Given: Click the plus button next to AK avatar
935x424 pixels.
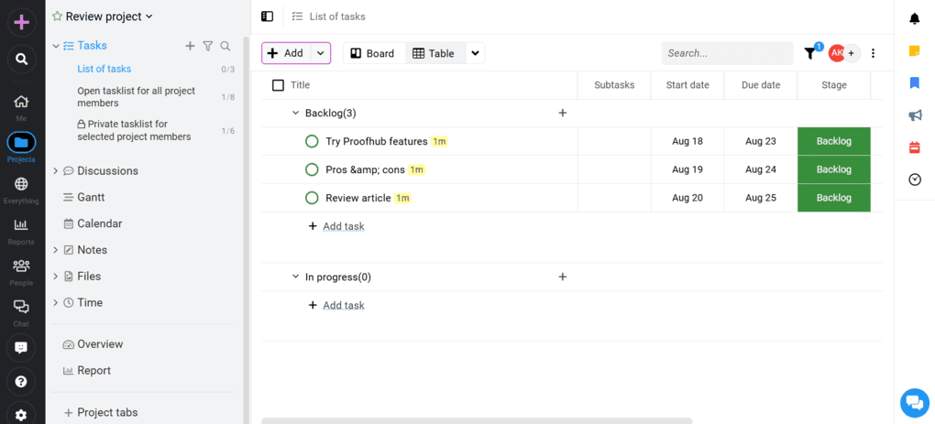Looking at the screenshot, I should click(851, 53).
